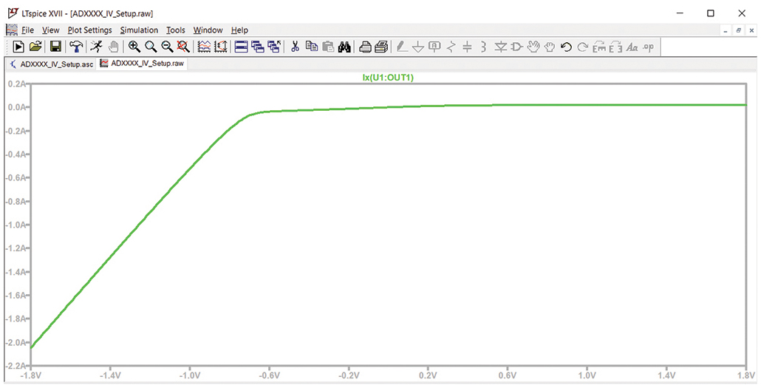The width and height of the screenshot is (761, 388).
Task: Place a Diode icon
Action: pyautogui.click(x=500, y=47)
